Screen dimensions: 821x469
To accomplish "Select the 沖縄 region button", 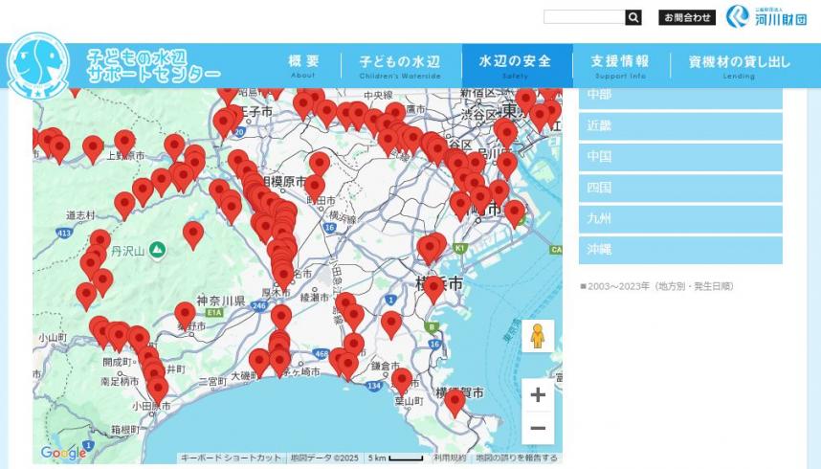I will tap(680, 250).
